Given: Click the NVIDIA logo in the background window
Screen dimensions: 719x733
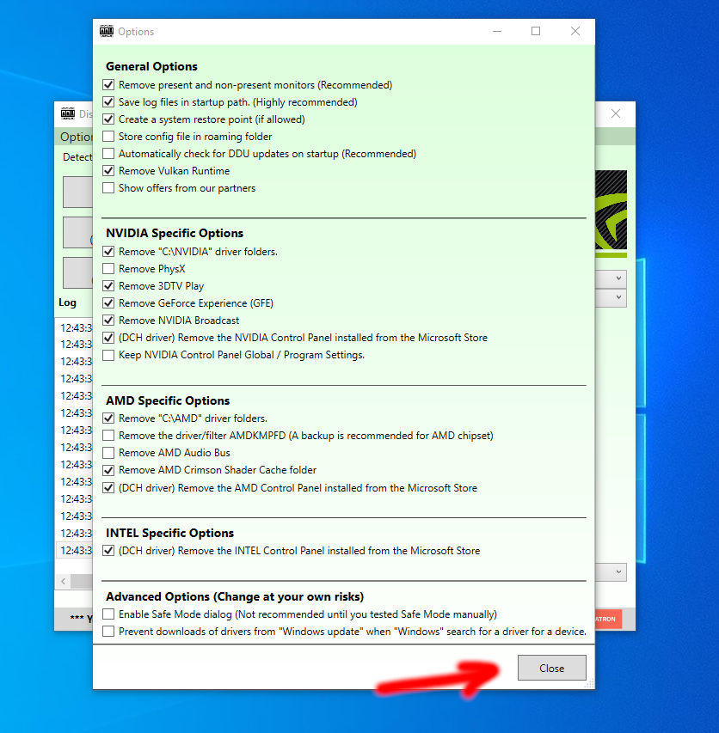Looking at the screenshot, I should (611, 214).
